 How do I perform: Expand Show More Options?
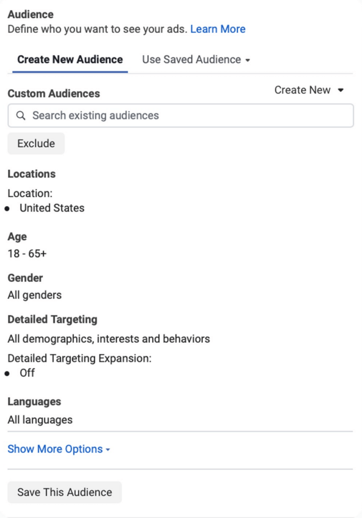[x=59, y=449]
